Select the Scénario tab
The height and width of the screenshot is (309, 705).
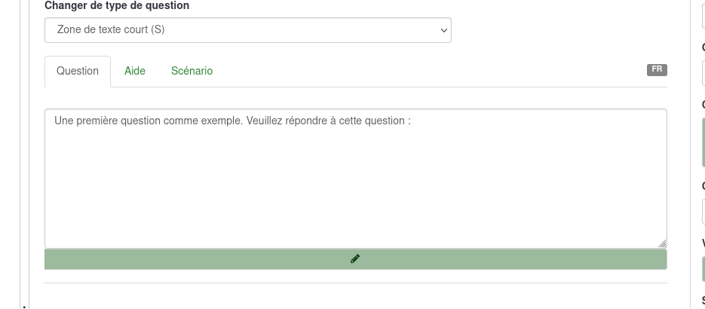(x=192, y=71)
